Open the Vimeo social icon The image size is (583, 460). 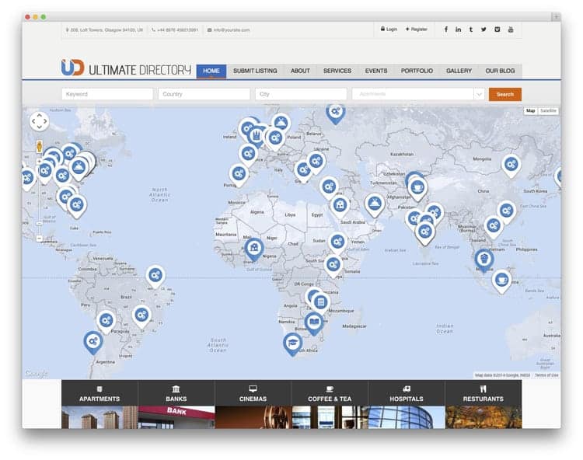[497, 30]
